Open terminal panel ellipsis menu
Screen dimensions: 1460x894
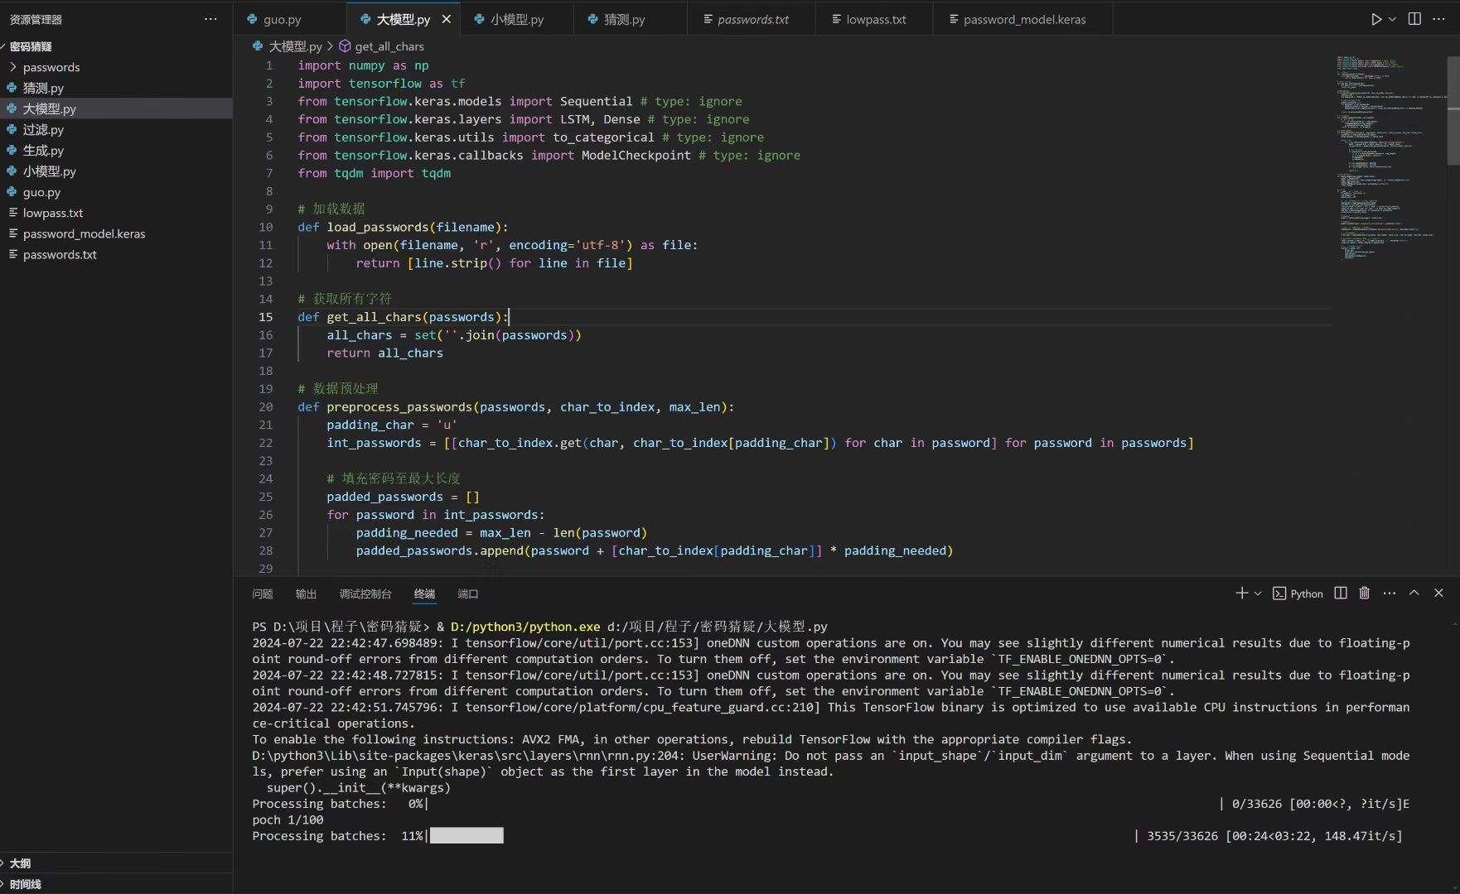click(1390, 594)
